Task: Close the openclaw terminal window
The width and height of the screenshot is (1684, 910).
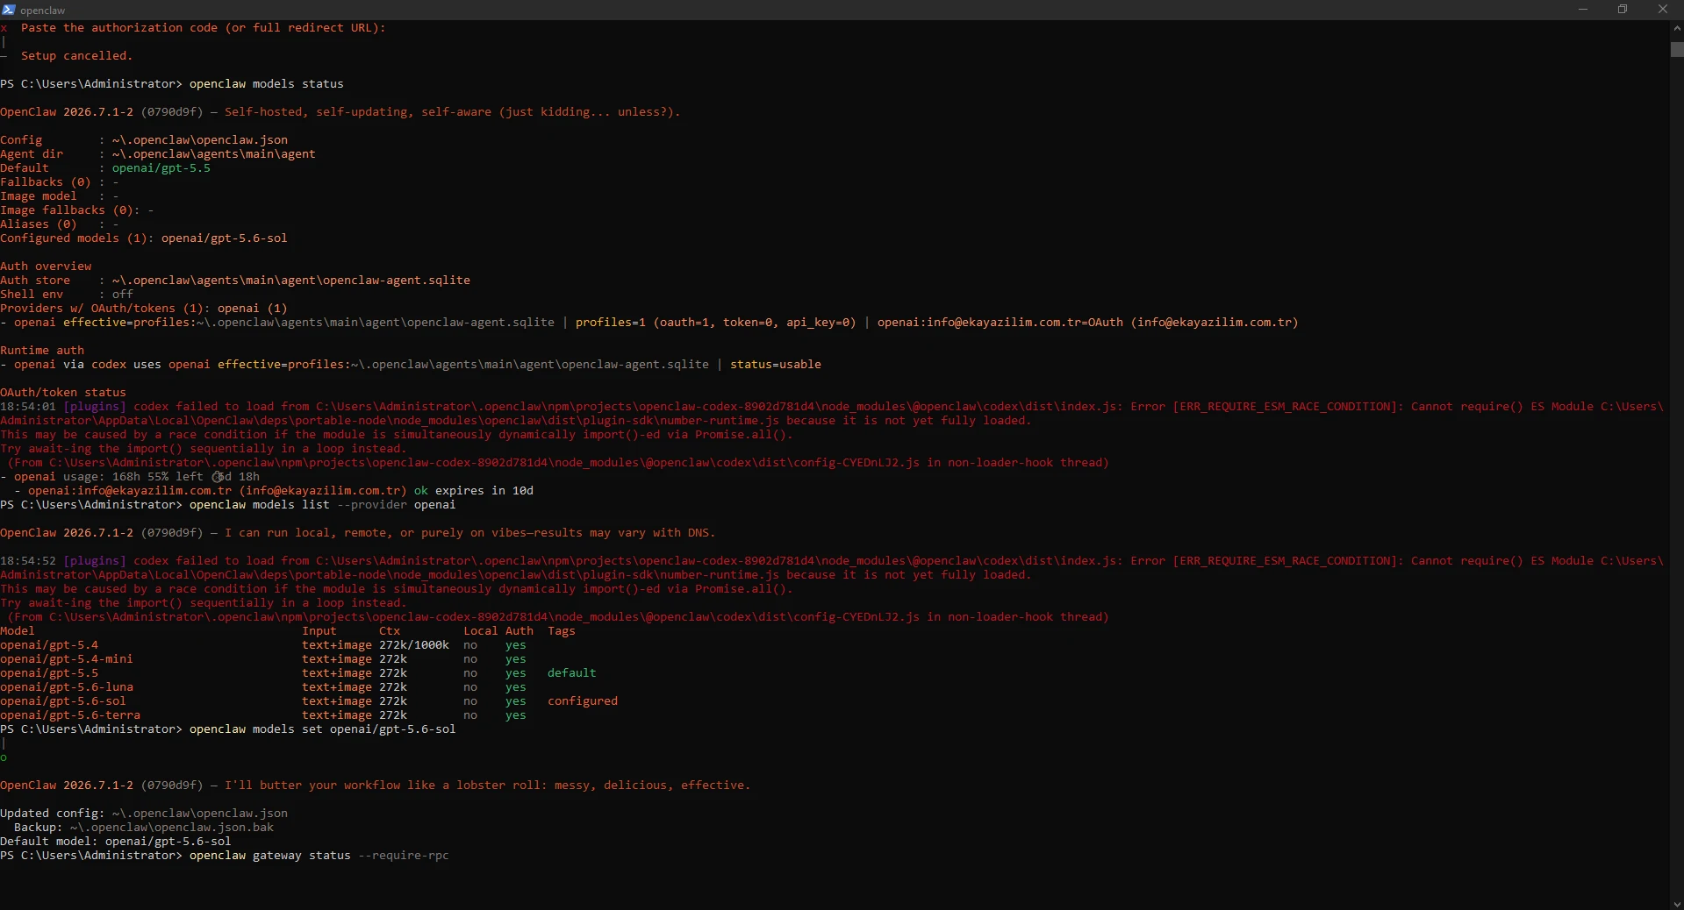Action: coord(1663,10)
